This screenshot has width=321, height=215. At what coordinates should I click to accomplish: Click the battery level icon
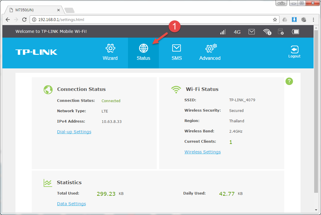point(295,32)
